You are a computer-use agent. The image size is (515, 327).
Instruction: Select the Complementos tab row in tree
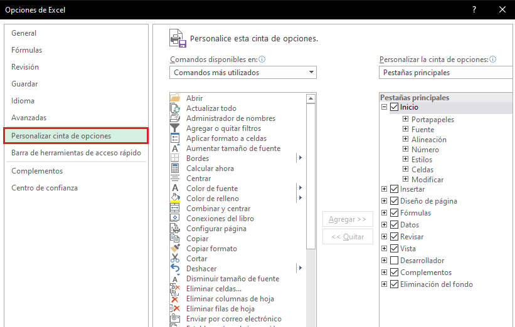(x=426, y=272)
